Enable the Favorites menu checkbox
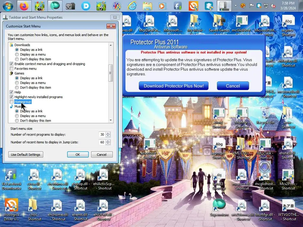The width and height of the screenshot is (303, 227). tap(12, 69)
